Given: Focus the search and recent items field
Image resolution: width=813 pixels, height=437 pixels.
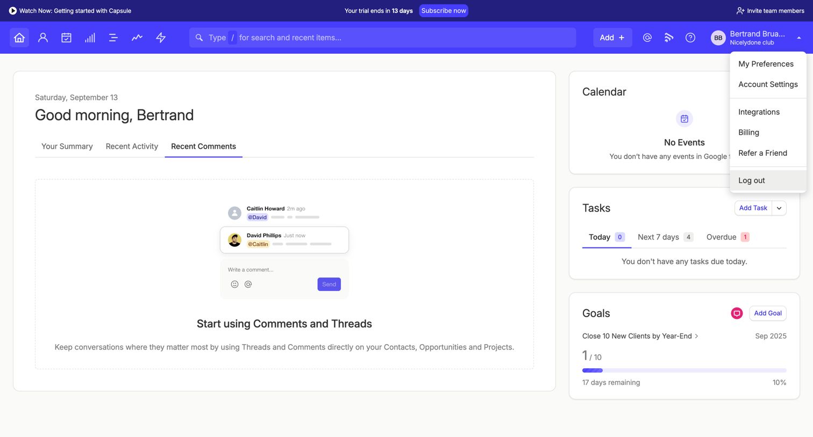Looking at the screenshot, I should point(382,38).
